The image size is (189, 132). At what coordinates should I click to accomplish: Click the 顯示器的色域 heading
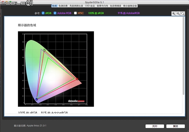27,25
